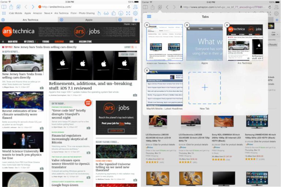Open comments icon under iOS 7.1 review
Image resolution: width=281 pixels, height=187 pixels.
click(135, 95)
